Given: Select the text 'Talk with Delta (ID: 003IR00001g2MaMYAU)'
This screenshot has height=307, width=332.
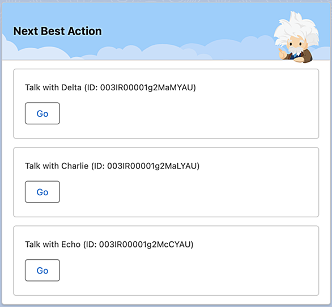Looking at the screenshot, I should tap(110, 87).
